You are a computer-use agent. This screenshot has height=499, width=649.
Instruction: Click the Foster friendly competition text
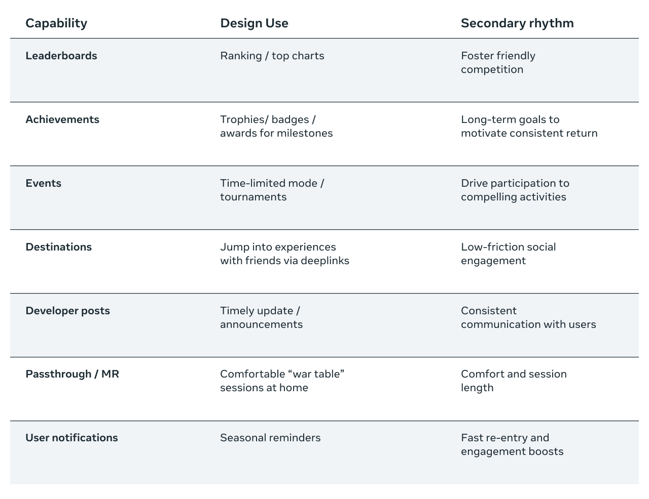(498, 62)
